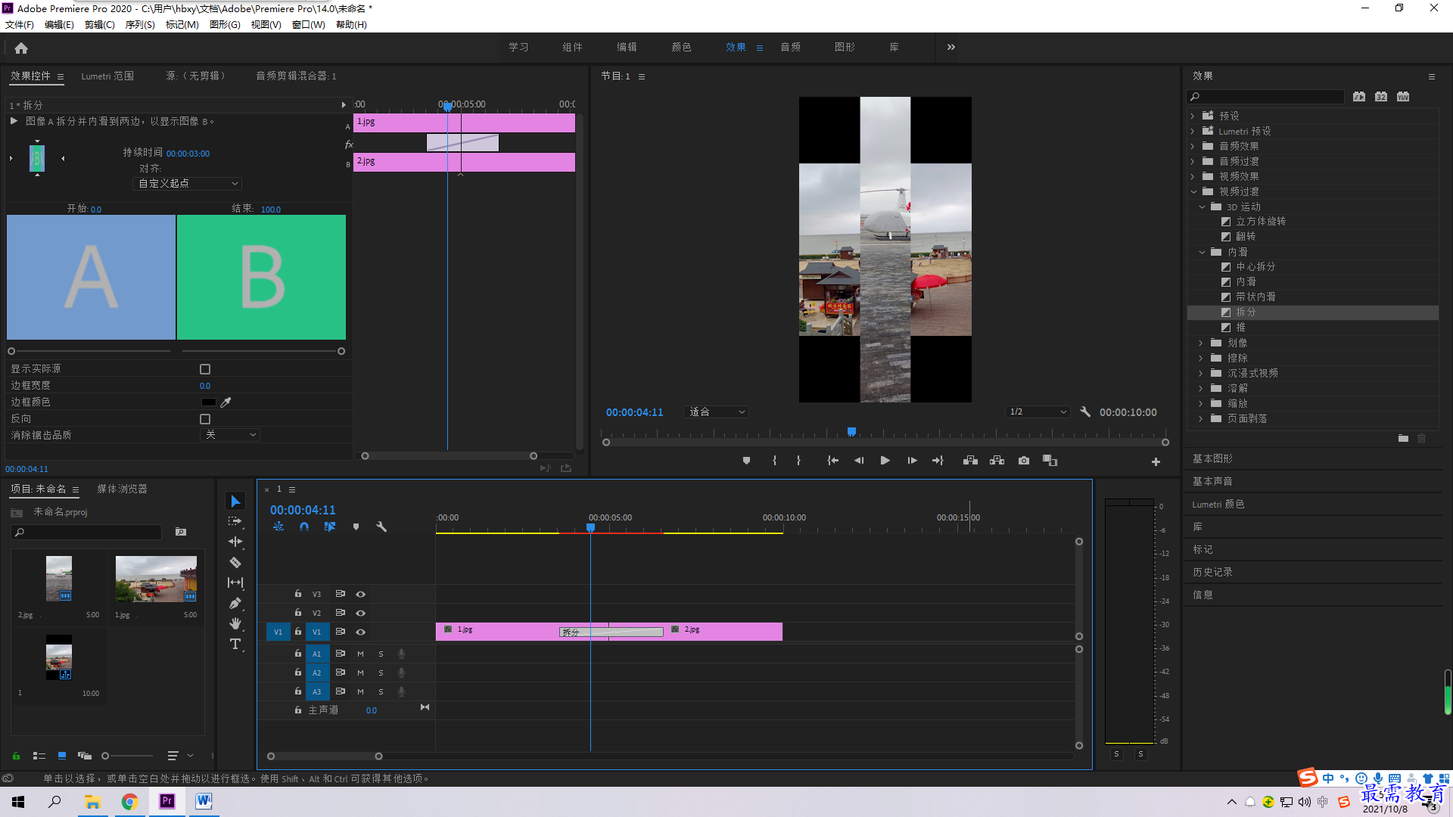The width and height of the screenshot is (1453, 817).
Task: Click accelerated effects filter icon
Action: coord(1359,97)
